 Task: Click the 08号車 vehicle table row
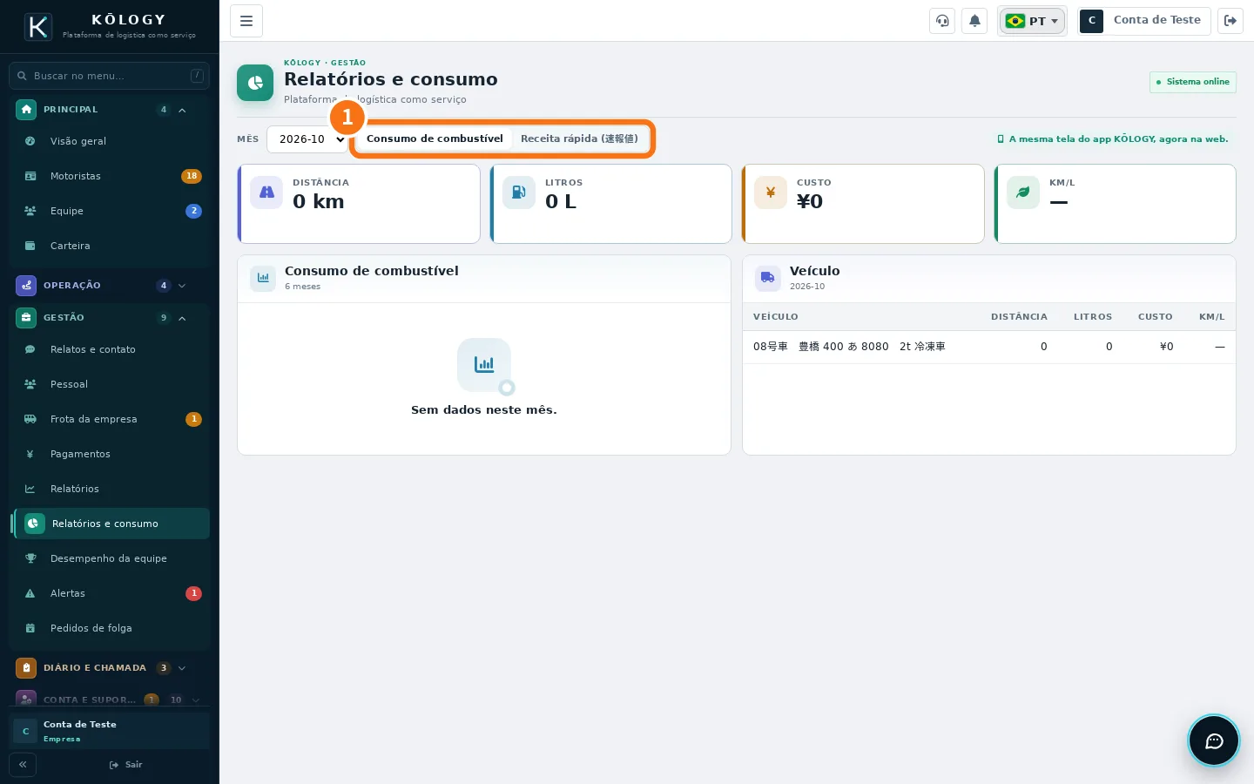coord(988,347)
